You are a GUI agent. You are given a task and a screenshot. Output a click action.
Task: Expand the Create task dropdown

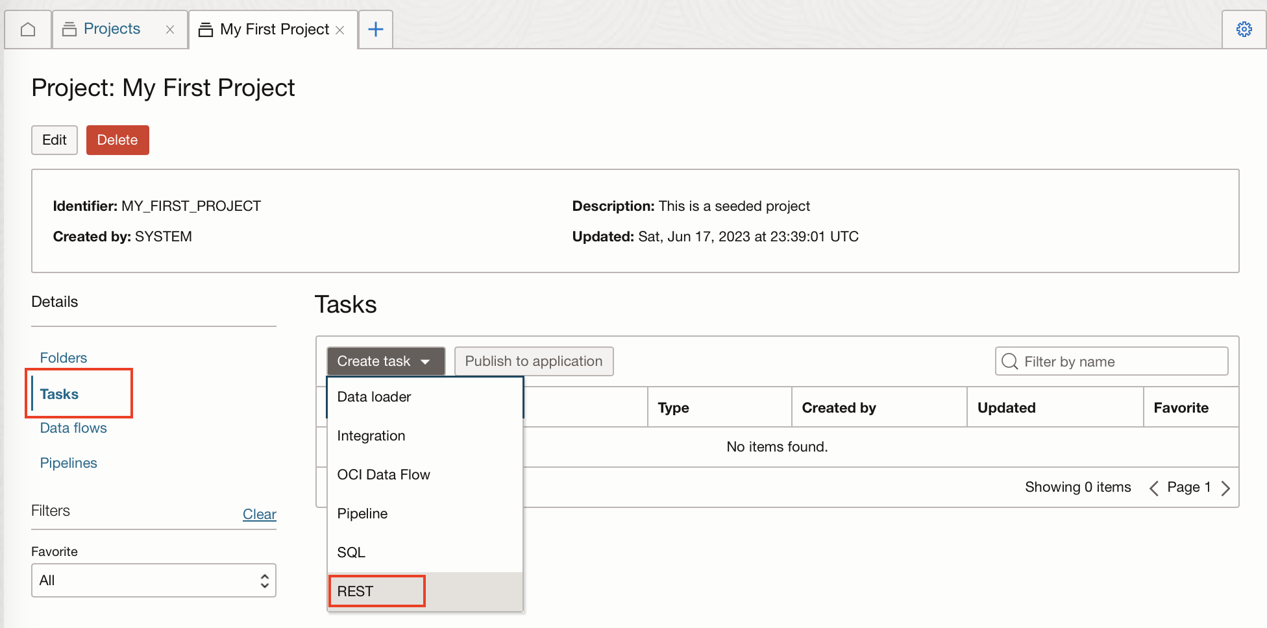coord(385,361)
